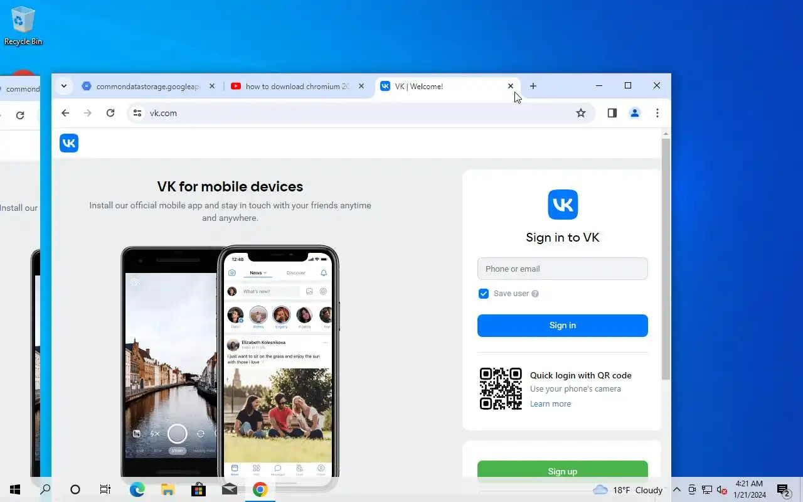
Task: Open Cortana circle on taskbar
Action: pos(75,489)
